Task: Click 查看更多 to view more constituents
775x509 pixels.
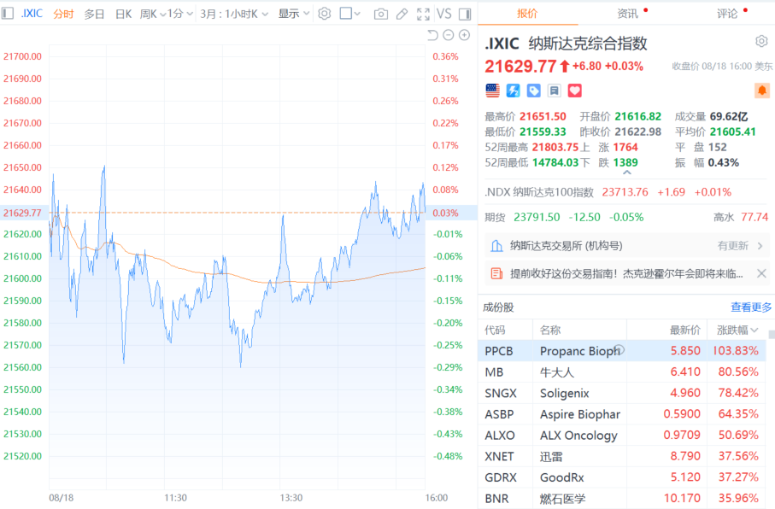Action: 751,307
